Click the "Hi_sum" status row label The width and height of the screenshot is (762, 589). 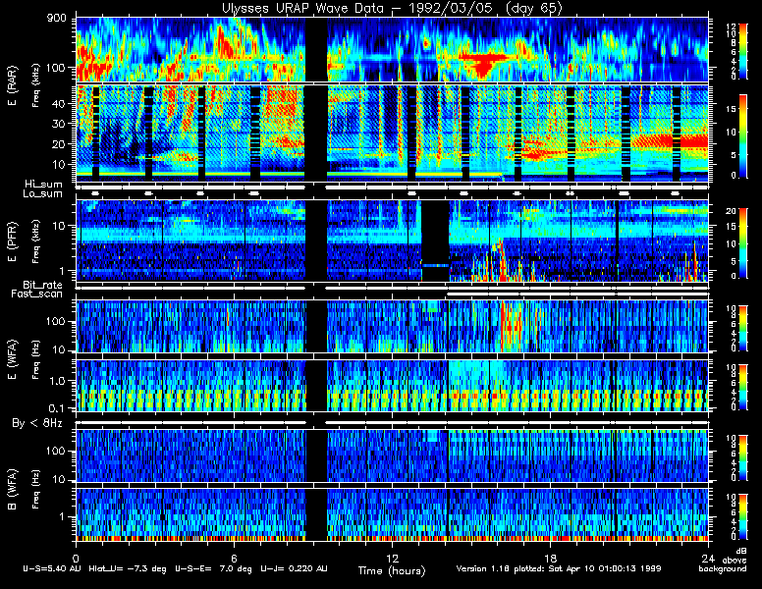43,184
